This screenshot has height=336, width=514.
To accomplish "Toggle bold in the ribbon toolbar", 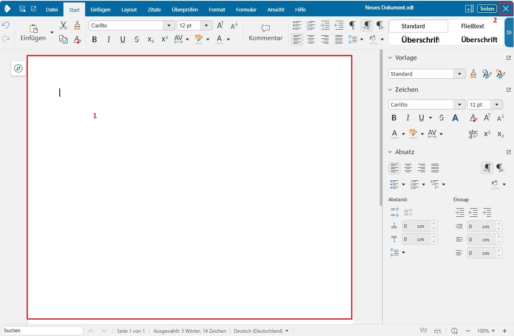I will click(95, 39).
